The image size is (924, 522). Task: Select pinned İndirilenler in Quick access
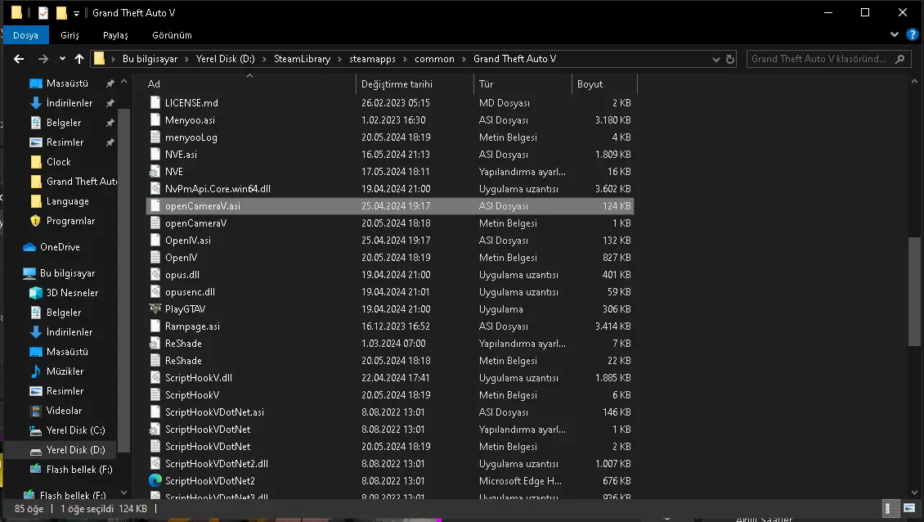[69, 102]
